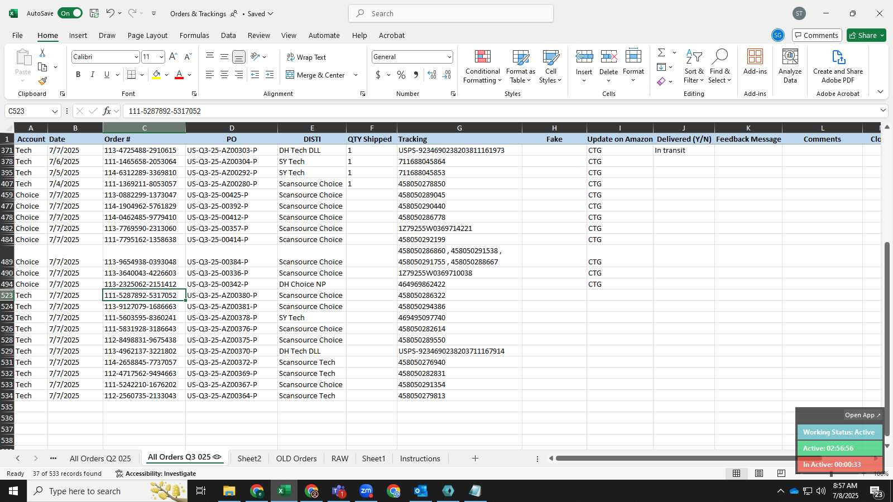This screenshot has height=502, width=893.
Task: Open Analyze Data tool
Action: point(790,66)
